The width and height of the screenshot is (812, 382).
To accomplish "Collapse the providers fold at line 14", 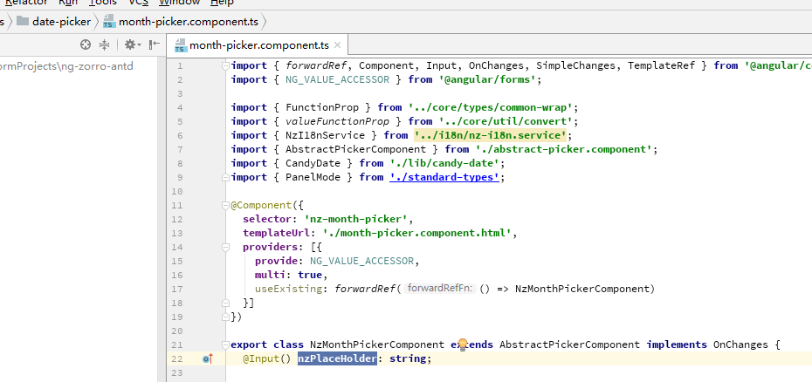I will (x=225, y=248).
